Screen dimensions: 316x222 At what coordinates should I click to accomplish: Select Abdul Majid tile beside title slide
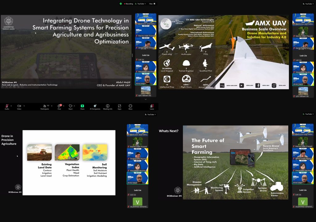point(146,79)
